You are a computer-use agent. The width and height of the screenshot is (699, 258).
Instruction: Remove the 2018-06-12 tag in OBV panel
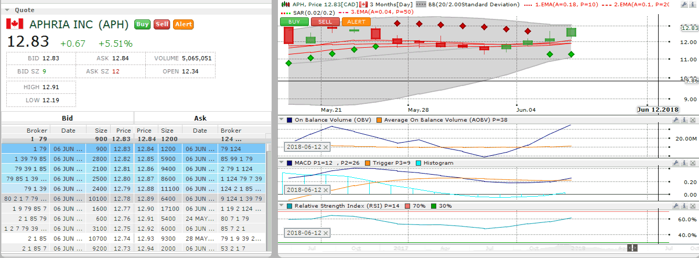pos(325,146)
